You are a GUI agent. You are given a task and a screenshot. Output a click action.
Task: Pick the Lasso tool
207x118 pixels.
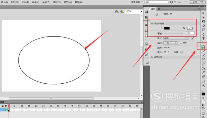[x=203, y=30]
